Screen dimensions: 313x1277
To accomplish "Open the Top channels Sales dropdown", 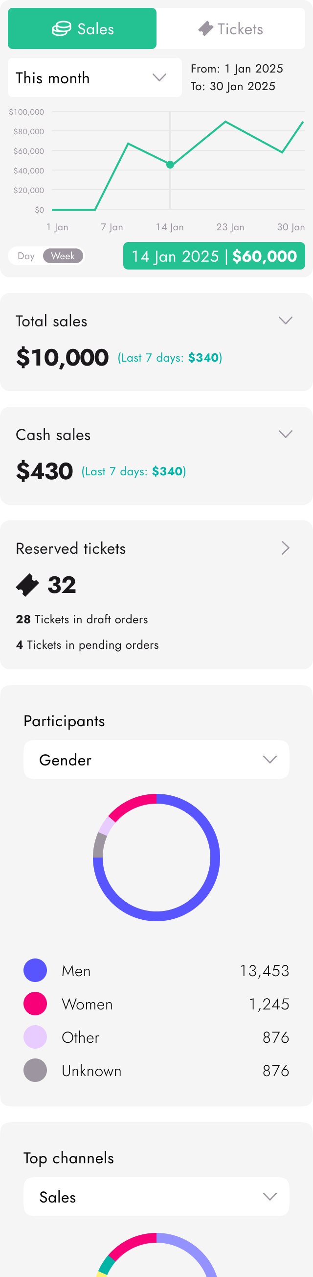I will click(156, 1197).
